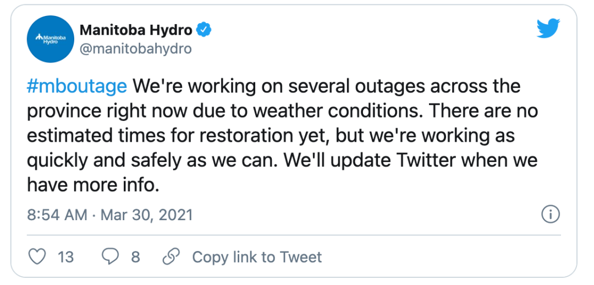The image size is (594, 285).
Task: Open the tweet info circle icon
Action: click(551, 214)
